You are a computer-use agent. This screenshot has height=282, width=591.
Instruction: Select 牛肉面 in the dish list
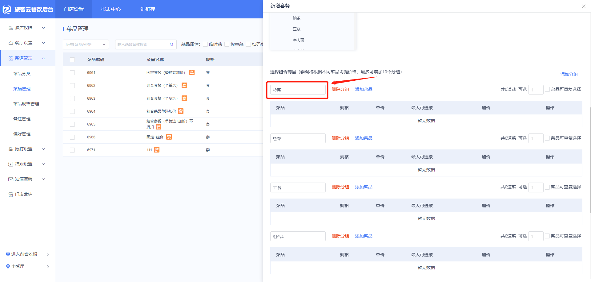pos(299,40)
